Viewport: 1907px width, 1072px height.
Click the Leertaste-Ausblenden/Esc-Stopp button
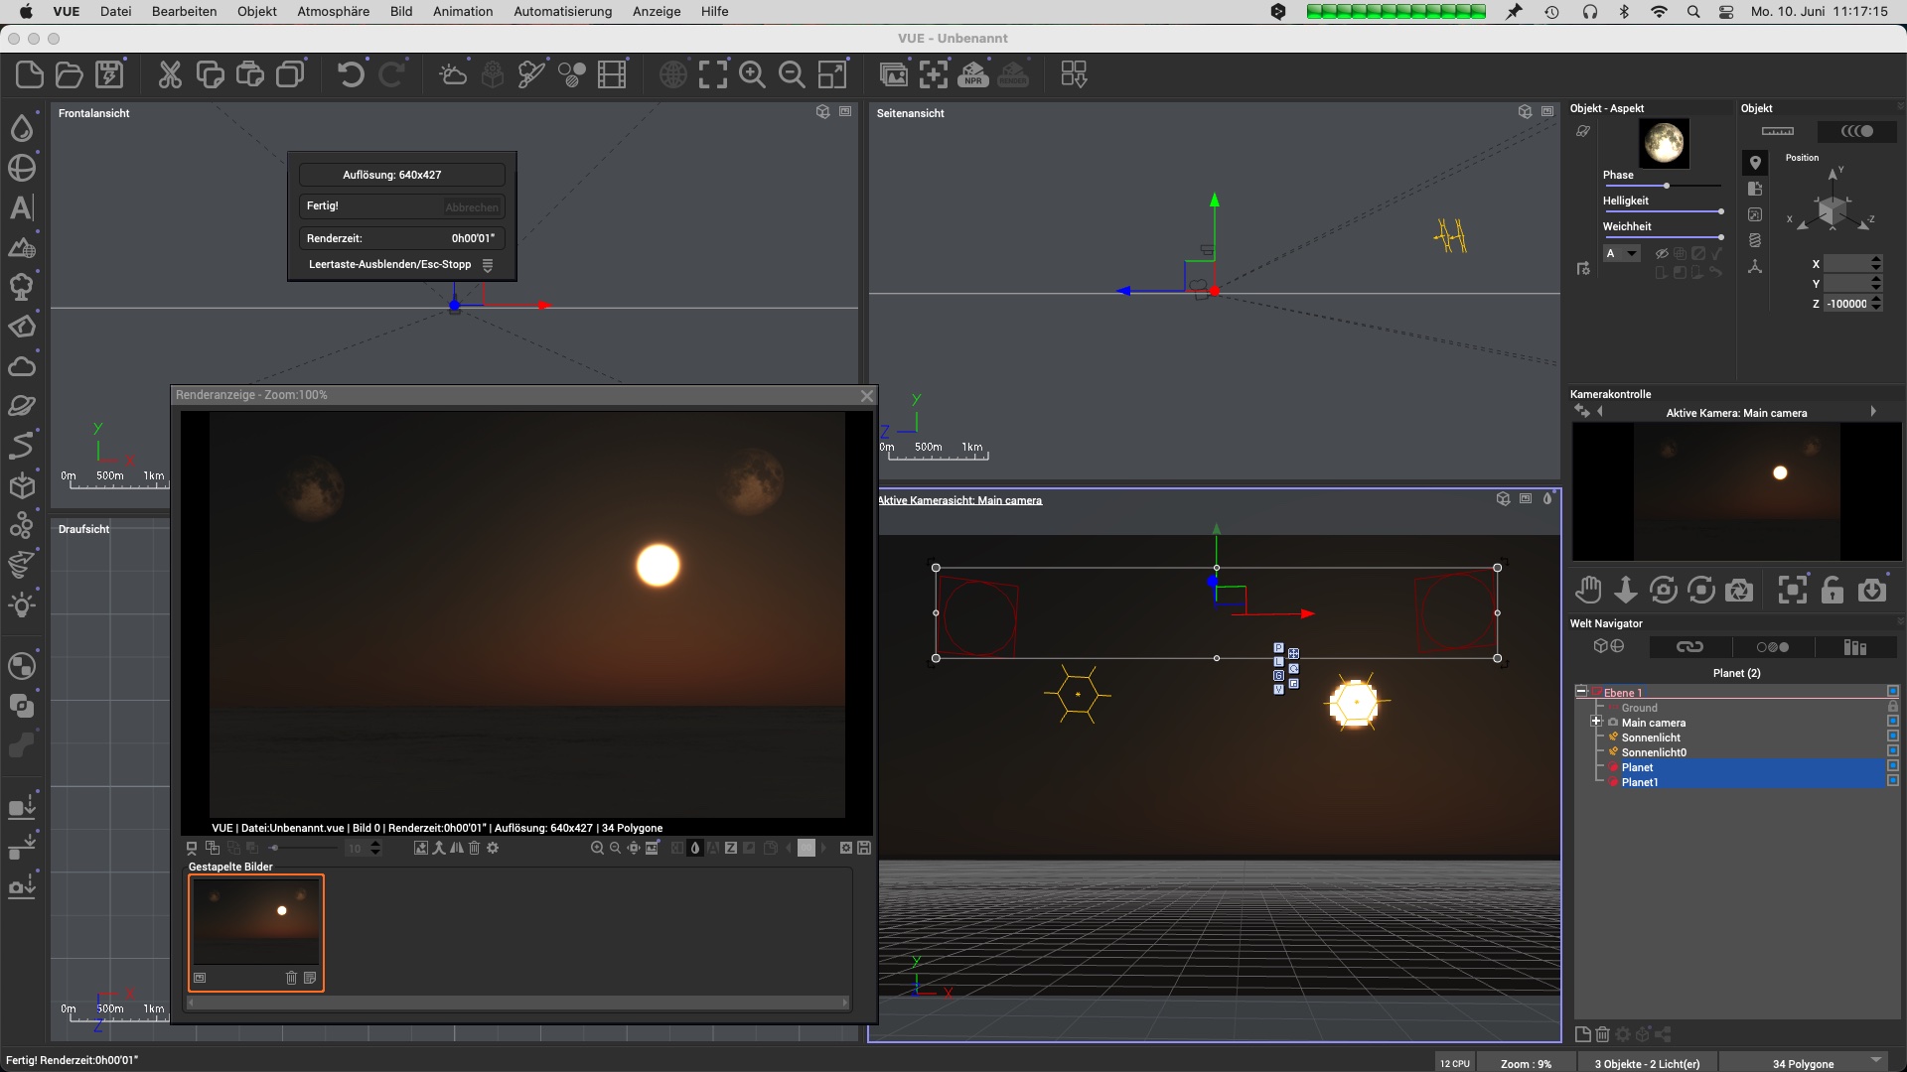pos(389,264)
